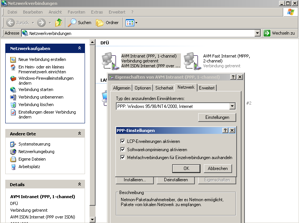Click Eigene Dateien folder icon
The height and width of the screenshot is (223, 299).
click(13, 159)
